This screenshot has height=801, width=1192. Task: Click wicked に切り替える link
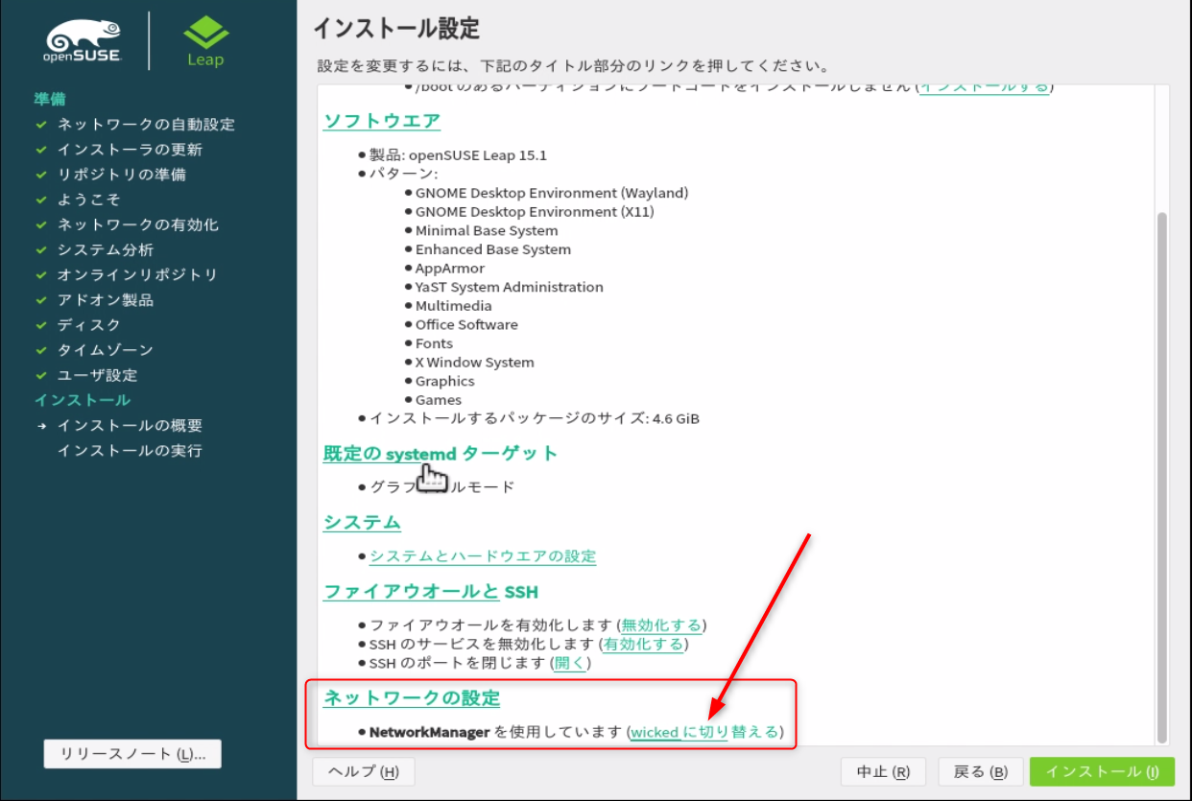(x=704, y=732)
